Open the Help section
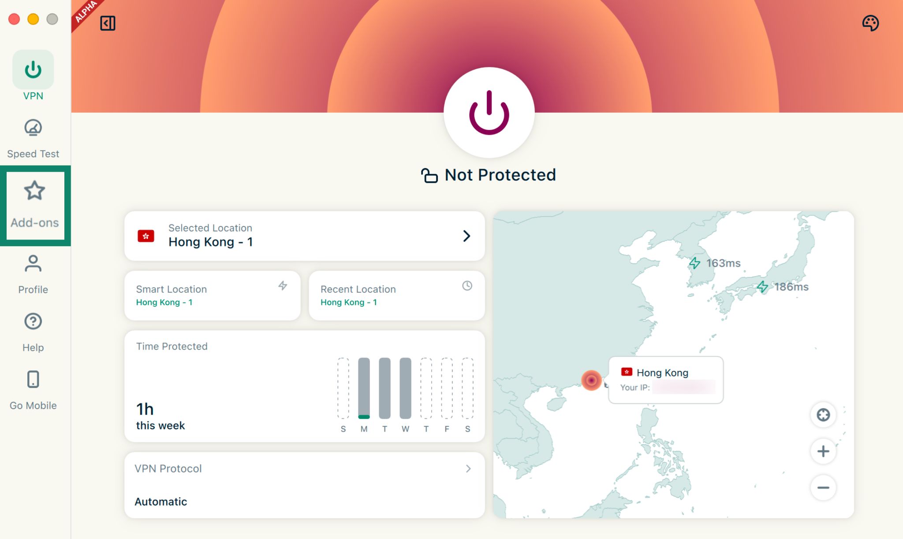This screenshot has height=539, width=903. (x=33, y=332)
